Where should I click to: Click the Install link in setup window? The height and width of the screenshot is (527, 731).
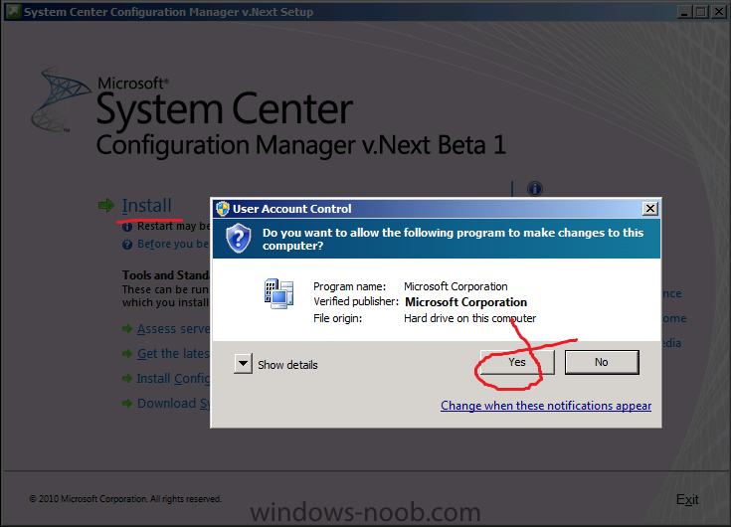pos(146,206)
